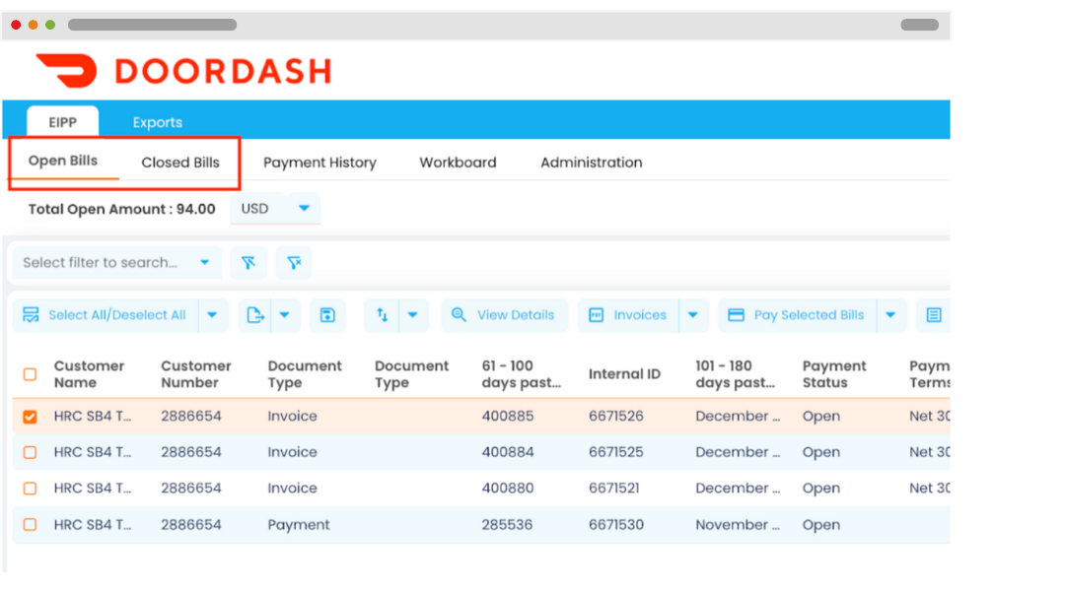Click the Invoices button
The image size is (1065, 591).
628,315
